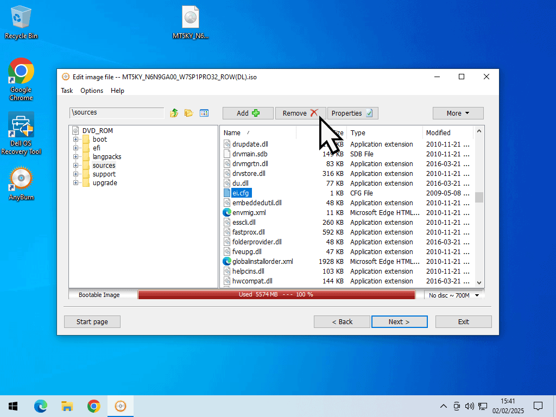This screenshot has width=556, height=417.
Task: Open AnyBurn from the taskbar
Action: (121, 406)
